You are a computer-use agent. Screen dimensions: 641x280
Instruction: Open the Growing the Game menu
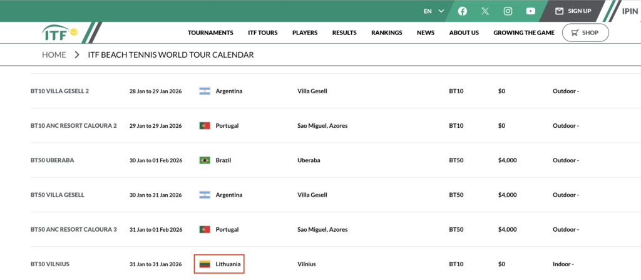coord(524,33)
